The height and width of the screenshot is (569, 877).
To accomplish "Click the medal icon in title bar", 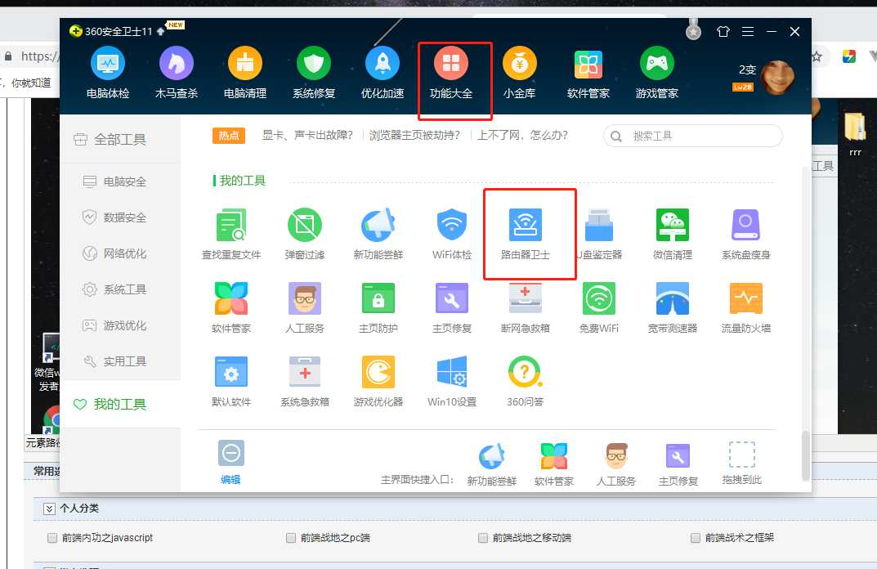I will click(694, 29).
